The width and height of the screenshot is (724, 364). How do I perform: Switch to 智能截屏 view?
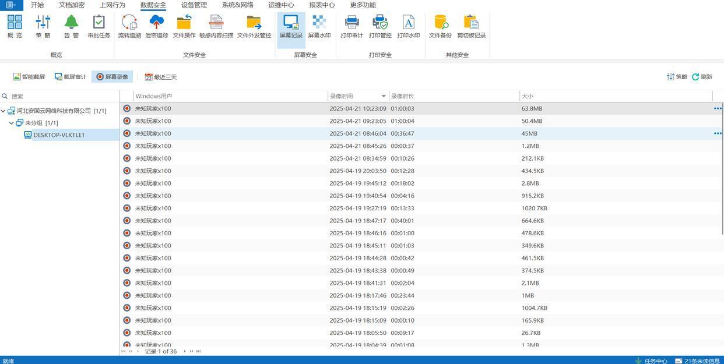point(29,77)
